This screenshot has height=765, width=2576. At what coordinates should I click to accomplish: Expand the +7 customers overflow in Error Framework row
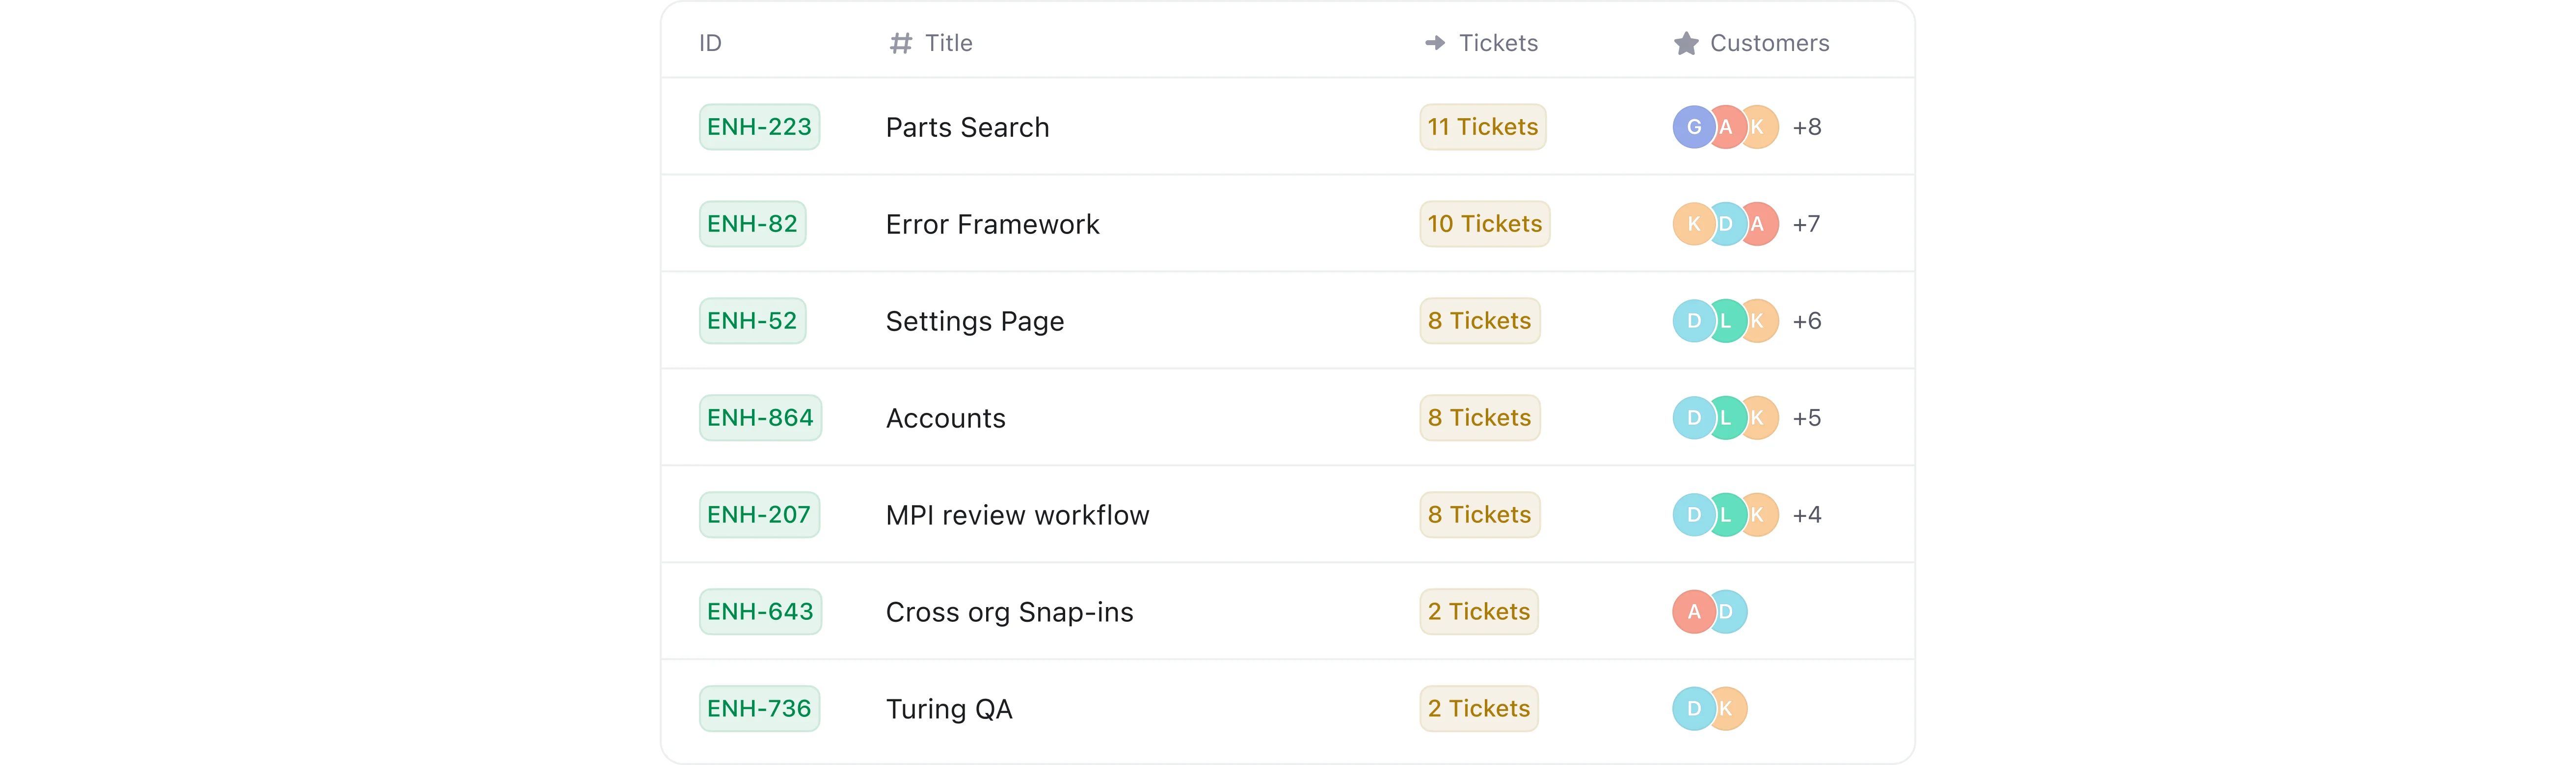1806,224
